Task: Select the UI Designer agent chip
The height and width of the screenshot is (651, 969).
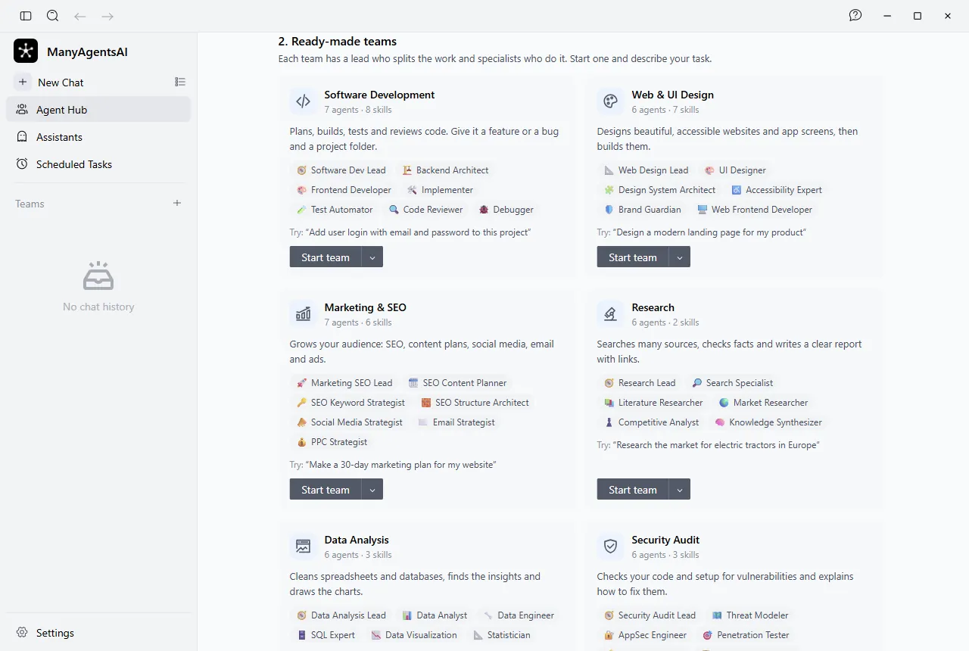Action: [x=735, y=170]
